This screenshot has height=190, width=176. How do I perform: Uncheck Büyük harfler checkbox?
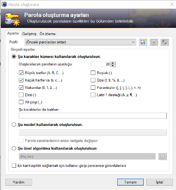[x=21, y=73]
